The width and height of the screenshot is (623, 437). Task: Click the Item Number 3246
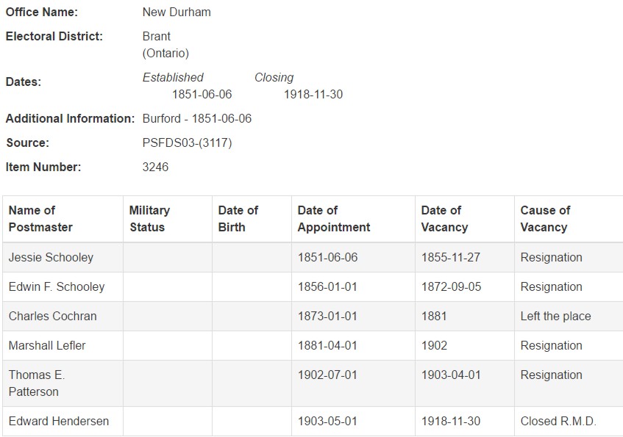(x=155, y=167)
